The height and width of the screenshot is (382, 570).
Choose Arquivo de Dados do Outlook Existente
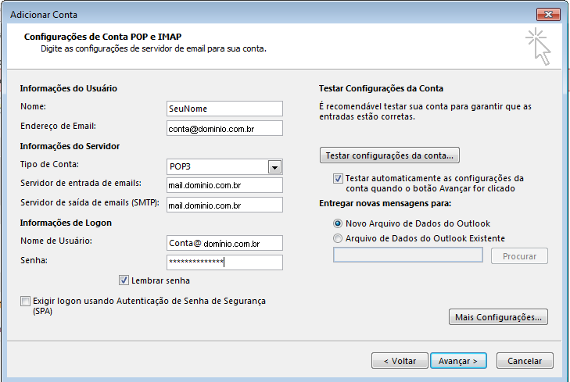point(338,238)
